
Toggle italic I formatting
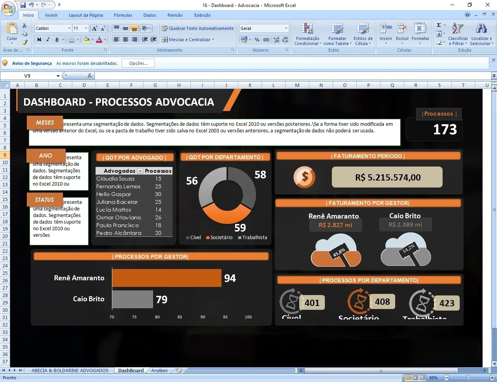(48, 40)
